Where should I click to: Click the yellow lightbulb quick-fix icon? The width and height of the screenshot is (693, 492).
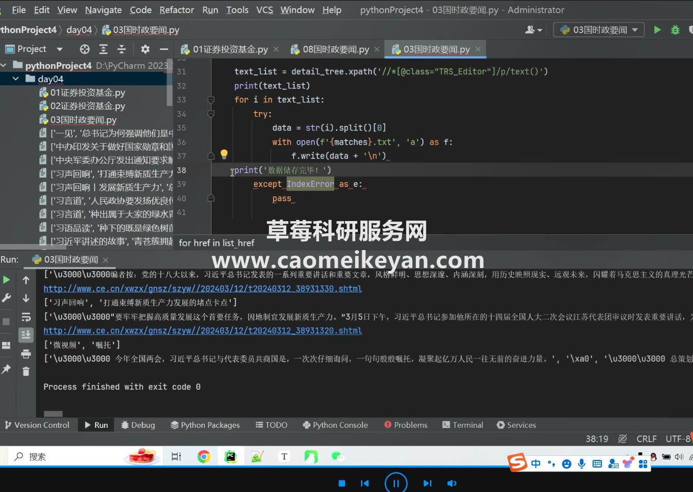tap(224, 154)
